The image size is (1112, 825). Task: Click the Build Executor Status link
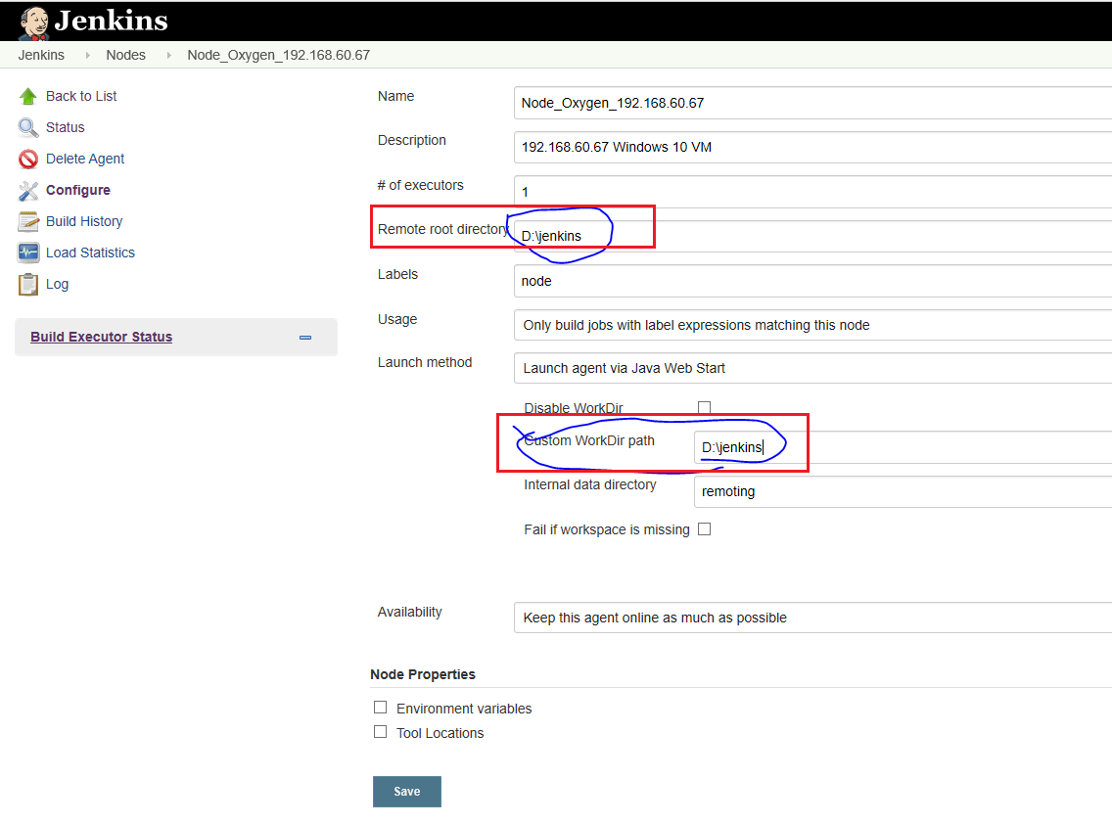(x=102, y=338)
